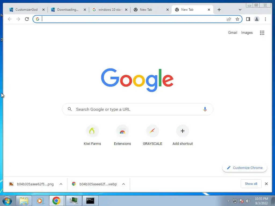The image size is (275, 206).
Task: Open Gmail link
Action: click(x=233, y=32)
